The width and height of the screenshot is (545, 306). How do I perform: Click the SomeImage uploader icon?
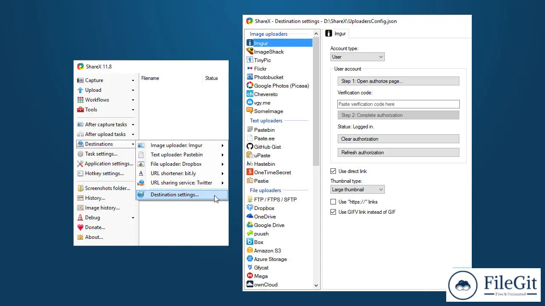[250, 111]
